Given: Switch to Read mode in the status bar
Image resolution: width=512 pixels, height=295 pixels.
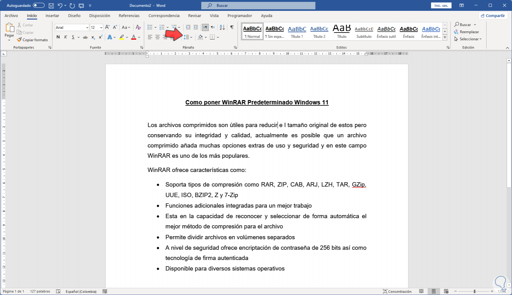Looking at the screenshot, I should click(x=421, y=291).
